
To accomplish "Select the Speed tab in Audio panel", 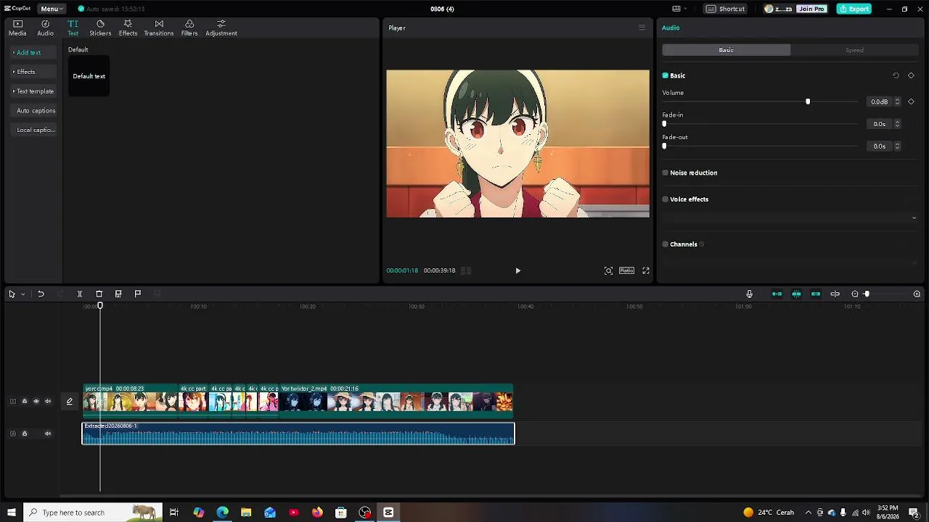I will [x=854, y=50].
